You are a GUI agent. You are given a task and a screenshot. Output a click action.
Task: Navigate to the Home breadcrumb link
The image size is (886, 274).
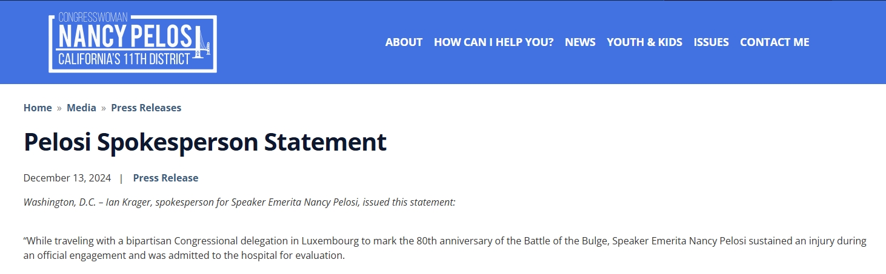38,108
